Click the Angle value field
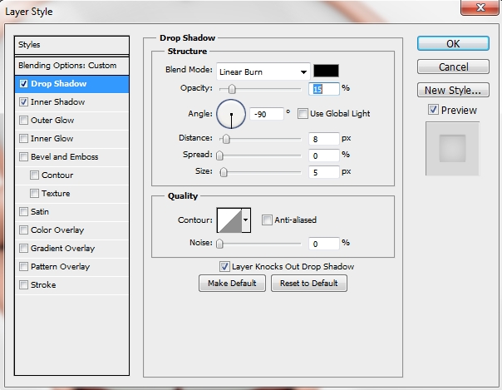This screenshot has height=390, width=502. point(267,114)
